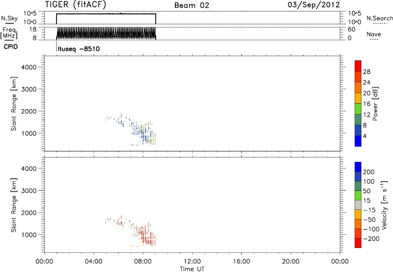Select the "-200" Velocity color bar label
The image size is (393, 272).
[x=371, y=239]
